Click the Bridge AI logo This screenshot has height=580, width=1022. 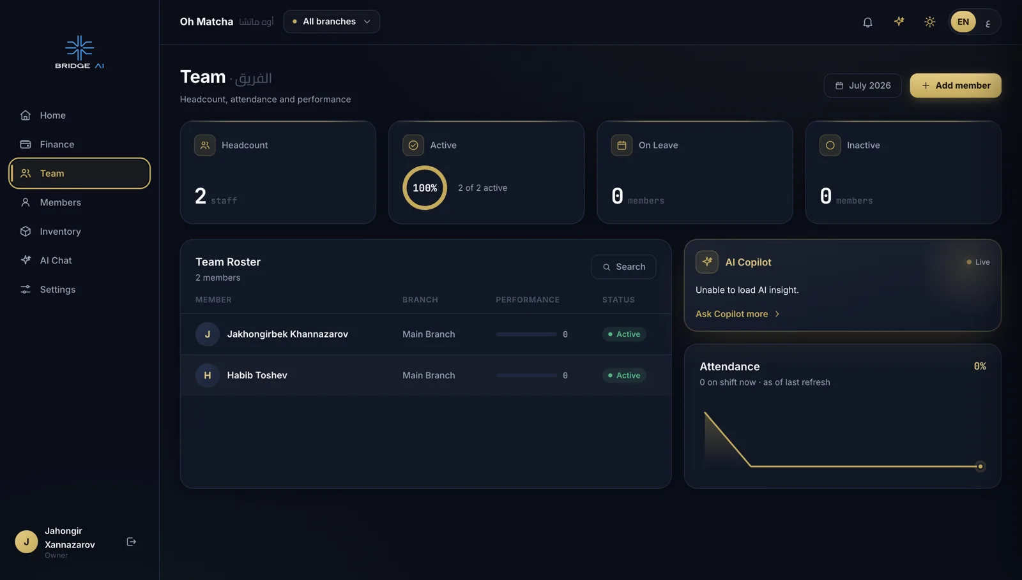click(79, 52)
